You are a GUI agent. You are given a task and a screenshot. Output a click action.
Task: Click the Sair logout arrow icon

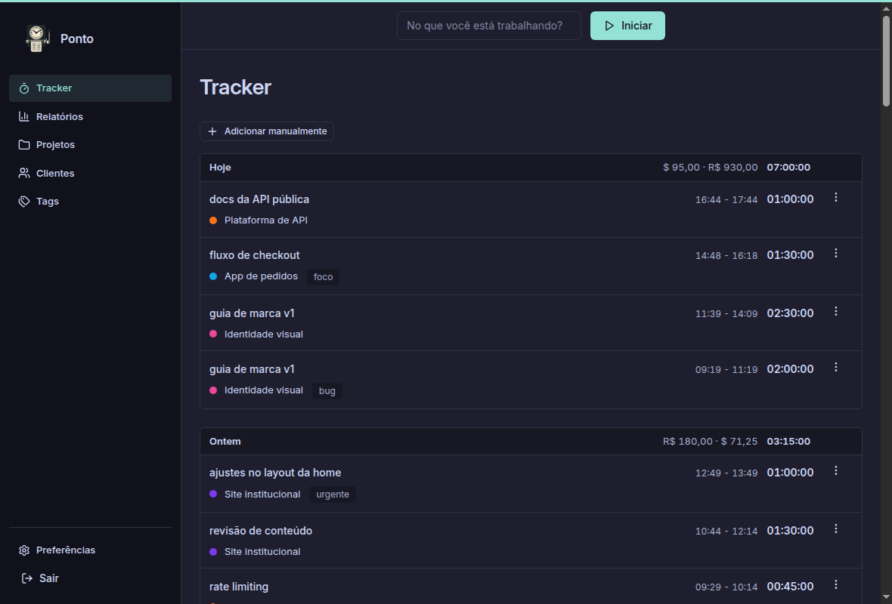pos(26,578)
